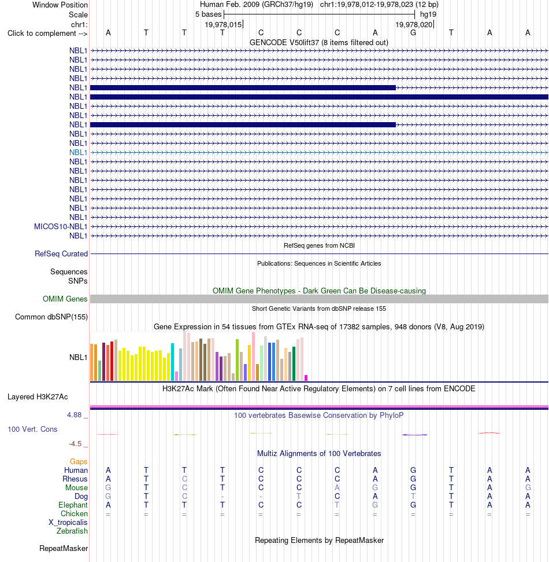Click the Layered H3K27Ac track label
This screenshot has width=549, height=562.
click(x=38, y=397)
